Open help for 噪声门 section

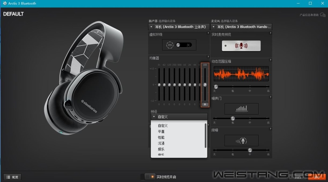(270, 97)
